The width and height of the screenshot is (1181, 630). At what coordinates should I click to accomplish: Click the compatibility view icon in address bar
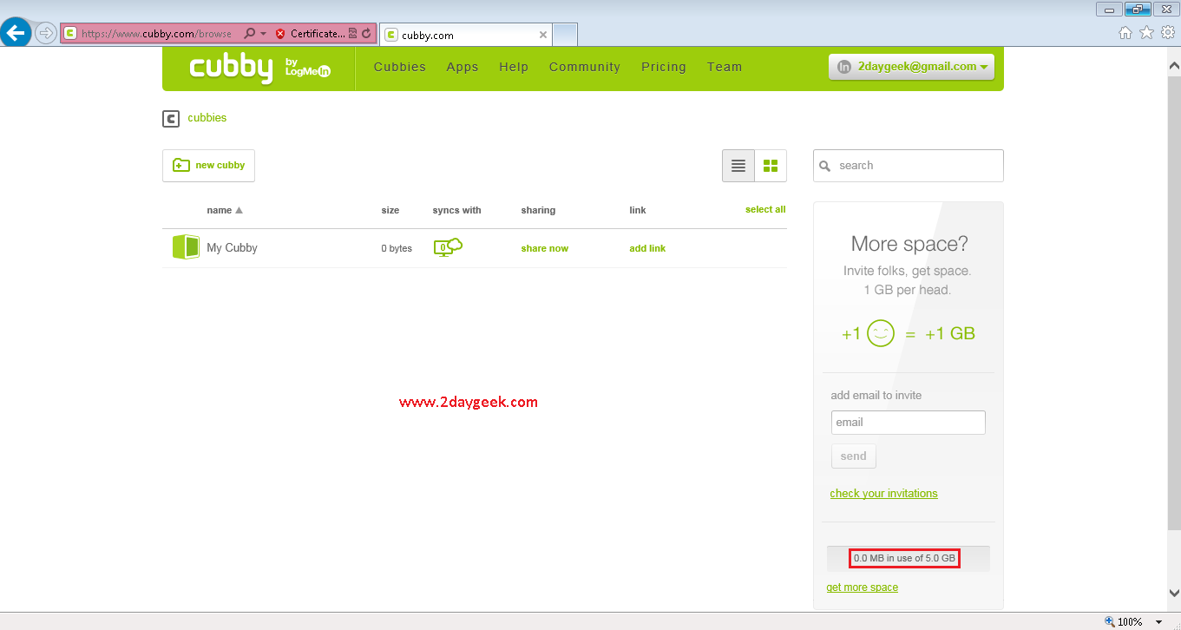point(352,34)
